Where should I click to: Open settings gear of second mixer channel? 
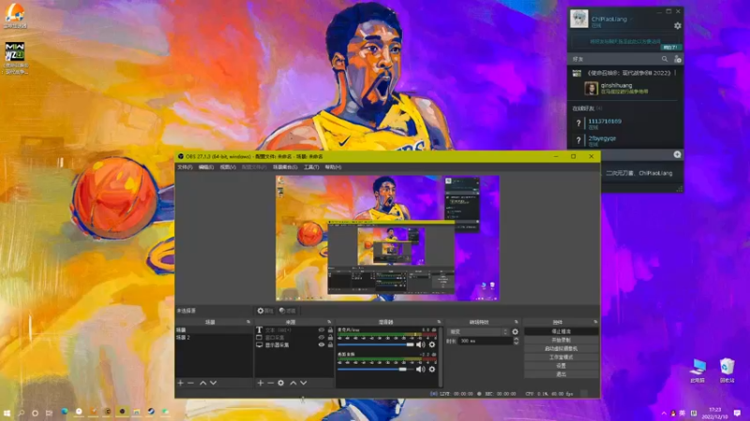pyautogui.click(x=432, y=369)
